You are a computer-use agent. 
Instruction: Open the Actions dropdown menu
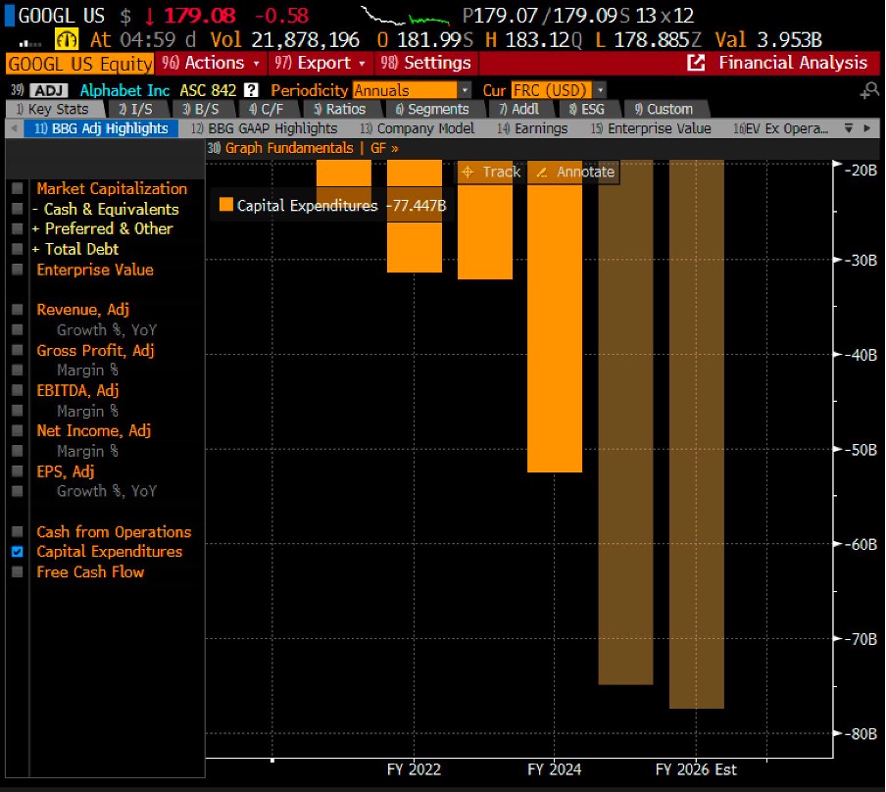click(x=211, y=63)
